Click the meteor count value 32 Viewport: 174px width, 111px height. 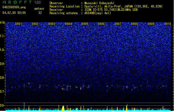pos(40,13)
